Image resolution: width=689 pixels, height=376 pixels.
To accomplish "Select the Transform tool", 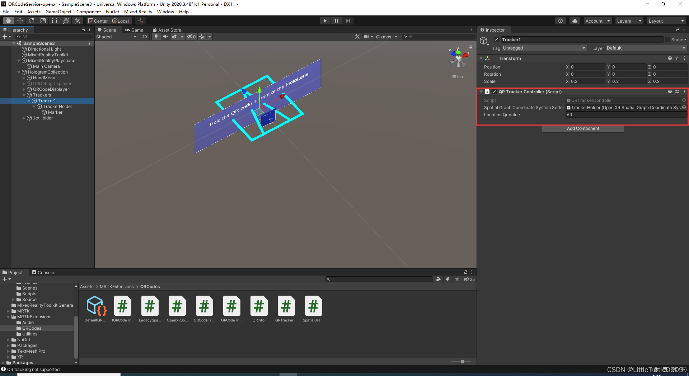I will click(x=66, y=21).
